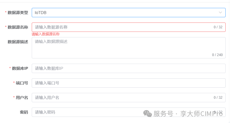Viewport: 230px width, 123px height.
Task: Select the 数据库IP input box
Action: pyautogui.click(x=129, y=68)
